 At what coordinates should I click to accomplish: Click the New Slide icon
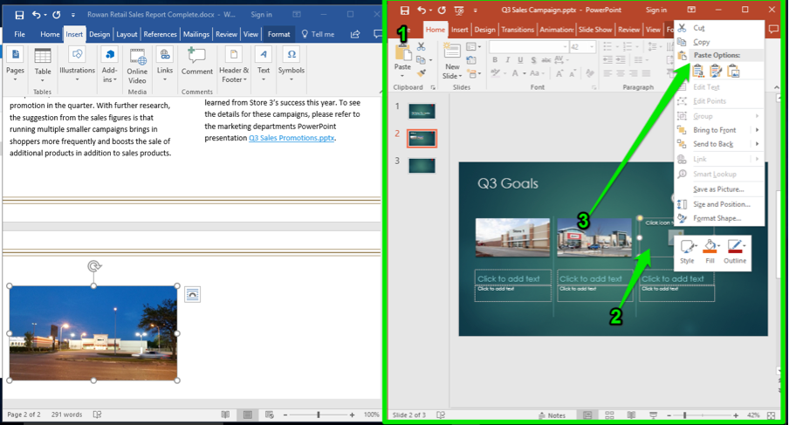click(452, 51)
